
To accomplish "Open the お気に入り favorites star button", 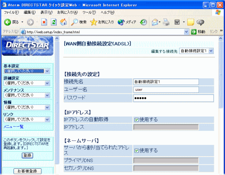I will pyautogui.click(x=102, y=22).
